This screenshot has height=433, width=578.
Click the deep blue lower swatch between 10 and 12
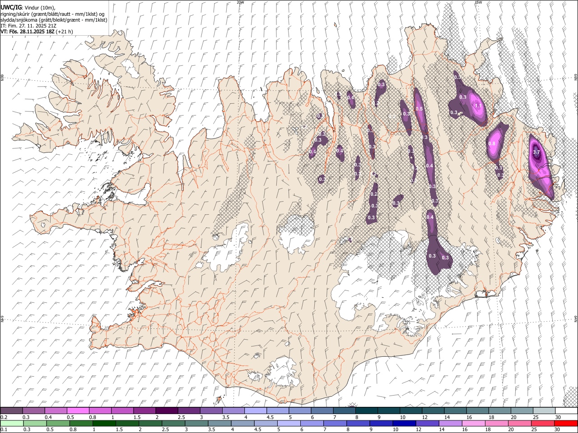[x=404, y=423]
